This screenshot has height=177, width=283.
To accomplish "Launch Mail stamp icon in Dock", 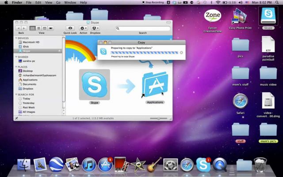I will coord(40,164).
